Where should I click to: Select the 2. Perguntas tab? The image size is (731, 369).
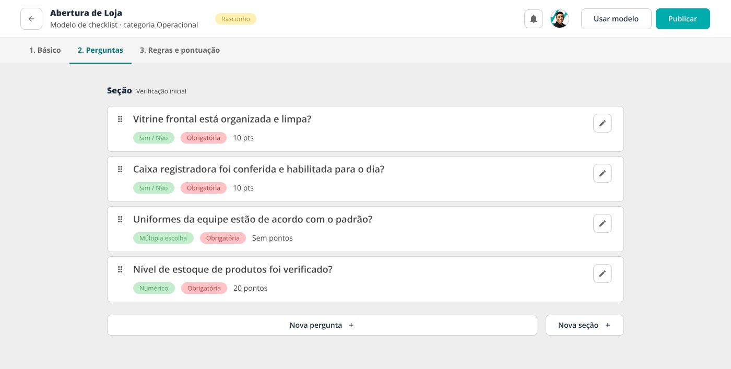pos(100,50)
